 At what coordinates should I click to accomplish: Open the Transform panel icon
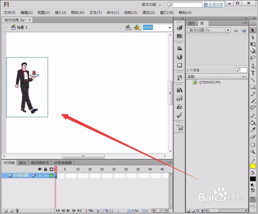click(x=179, y=65)
